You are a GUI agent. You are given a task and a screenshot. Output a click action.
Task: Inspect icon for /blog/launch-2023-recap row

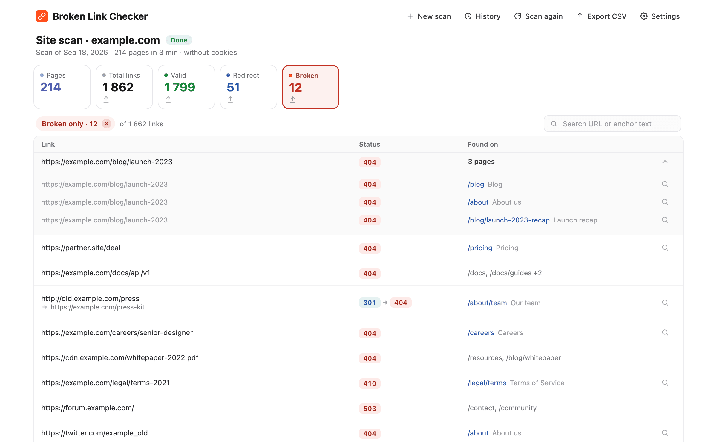tap(665, 220)
